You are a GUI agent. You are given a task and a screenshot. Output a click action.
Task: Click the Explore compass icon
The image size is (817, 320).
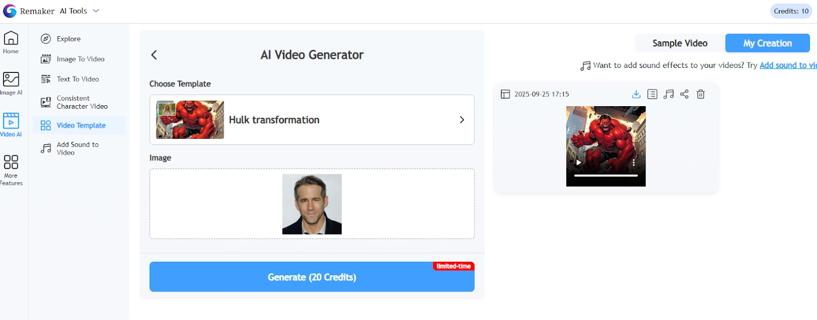(x=45, y=39)
